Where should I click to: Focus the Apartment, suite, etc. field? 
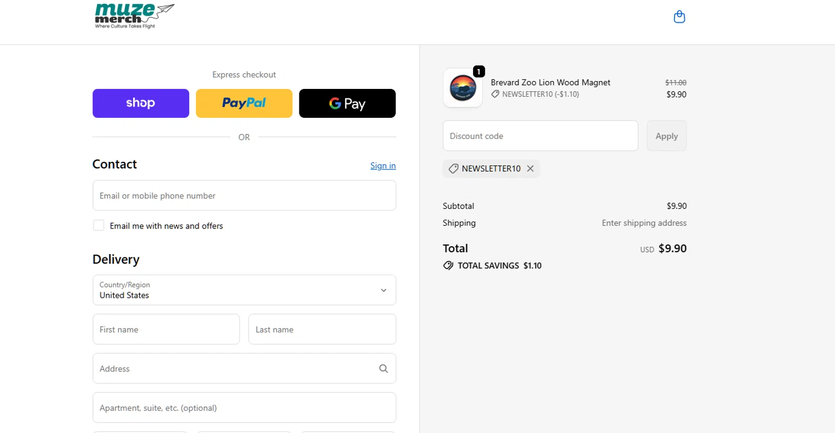pyautogui.click(x=244, y=407)
